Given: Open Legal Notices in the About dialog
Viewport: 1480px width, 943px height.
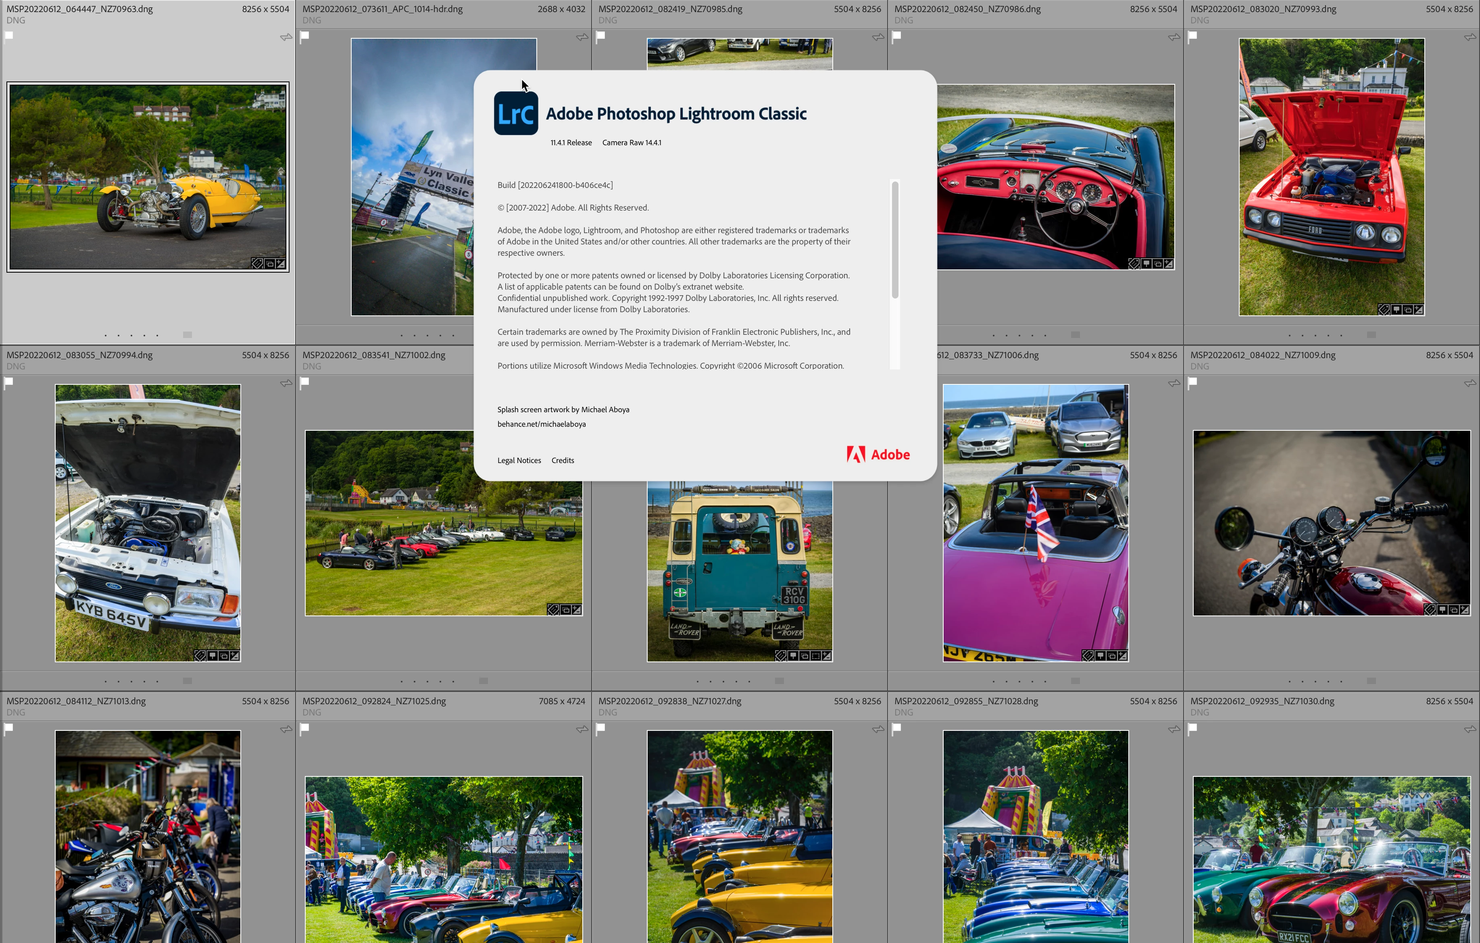Looking at the screenshot, I should point(519,461).
